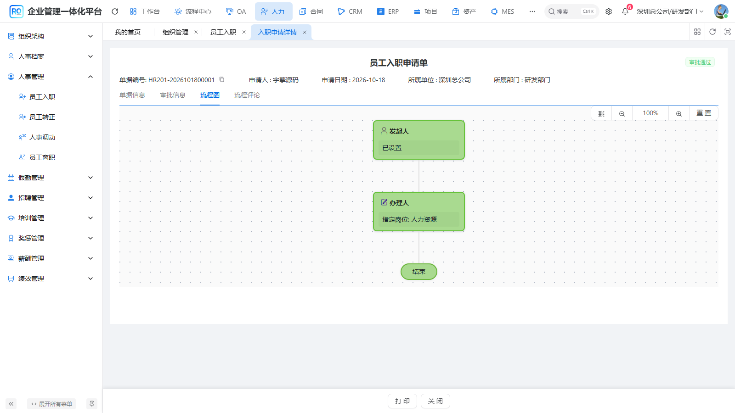Open the more modules ellipsis menu

[x=532, y=11]
